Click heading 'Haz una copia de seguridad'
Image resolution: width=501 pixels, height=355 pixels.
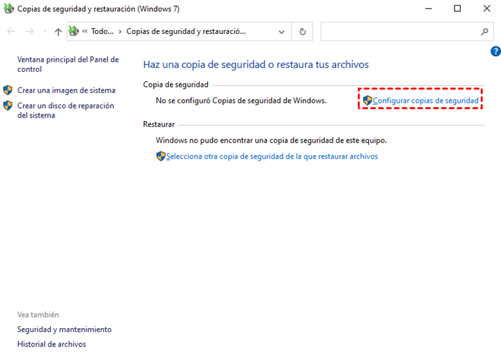(256, 65)
